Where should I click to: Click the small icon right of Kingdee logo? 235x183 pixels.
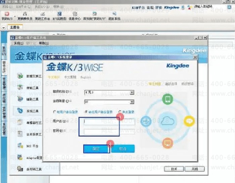(183, 7)
